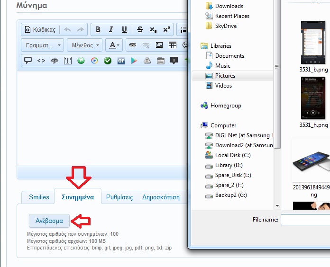Open Spare_2 (F:) drive
Screen dimensions: 330x267
[225, 185]
